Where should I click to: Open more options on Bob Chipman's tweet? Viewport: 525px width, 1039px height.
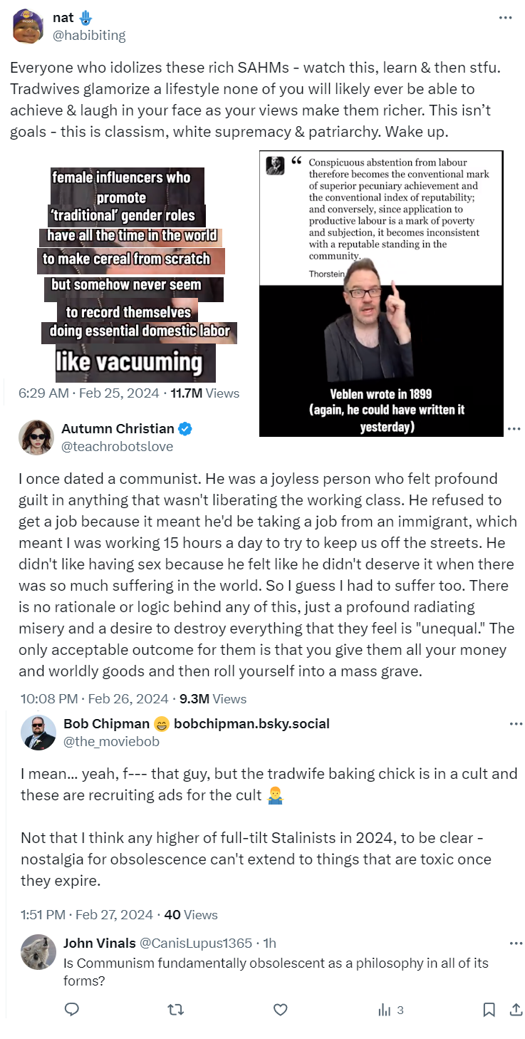tap(516, 724)
